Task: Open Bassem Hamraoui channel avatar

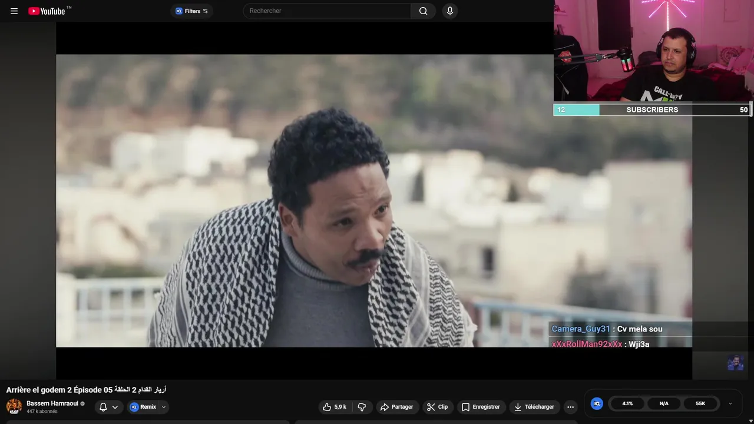Action: point(14,406)
